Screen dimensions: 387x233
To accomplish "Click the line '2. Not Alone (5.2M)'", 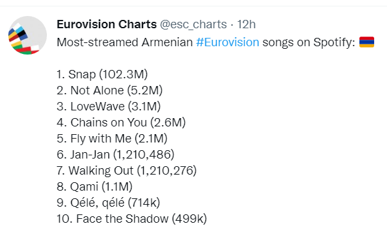I will click(110, 91).
